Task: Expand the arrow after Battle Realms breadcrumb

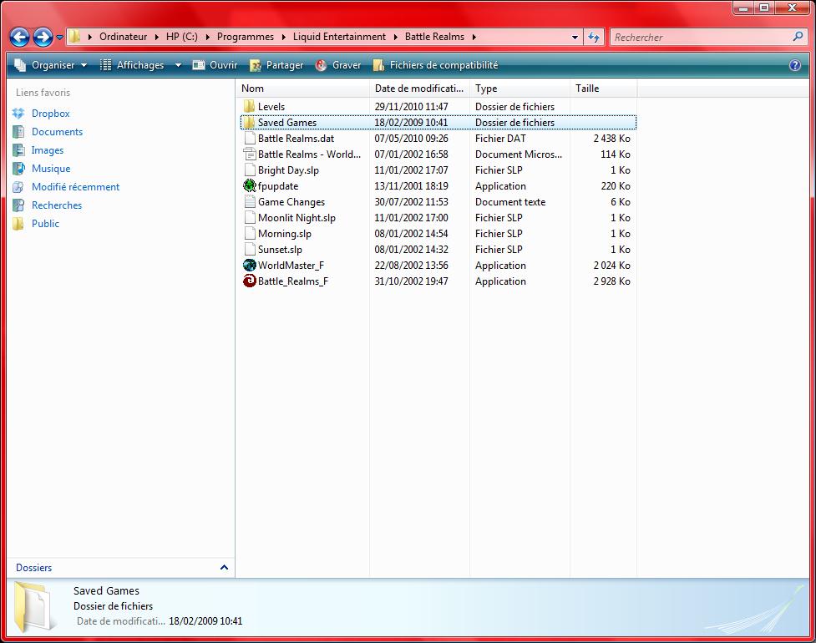Action: [x=474, y=37]
